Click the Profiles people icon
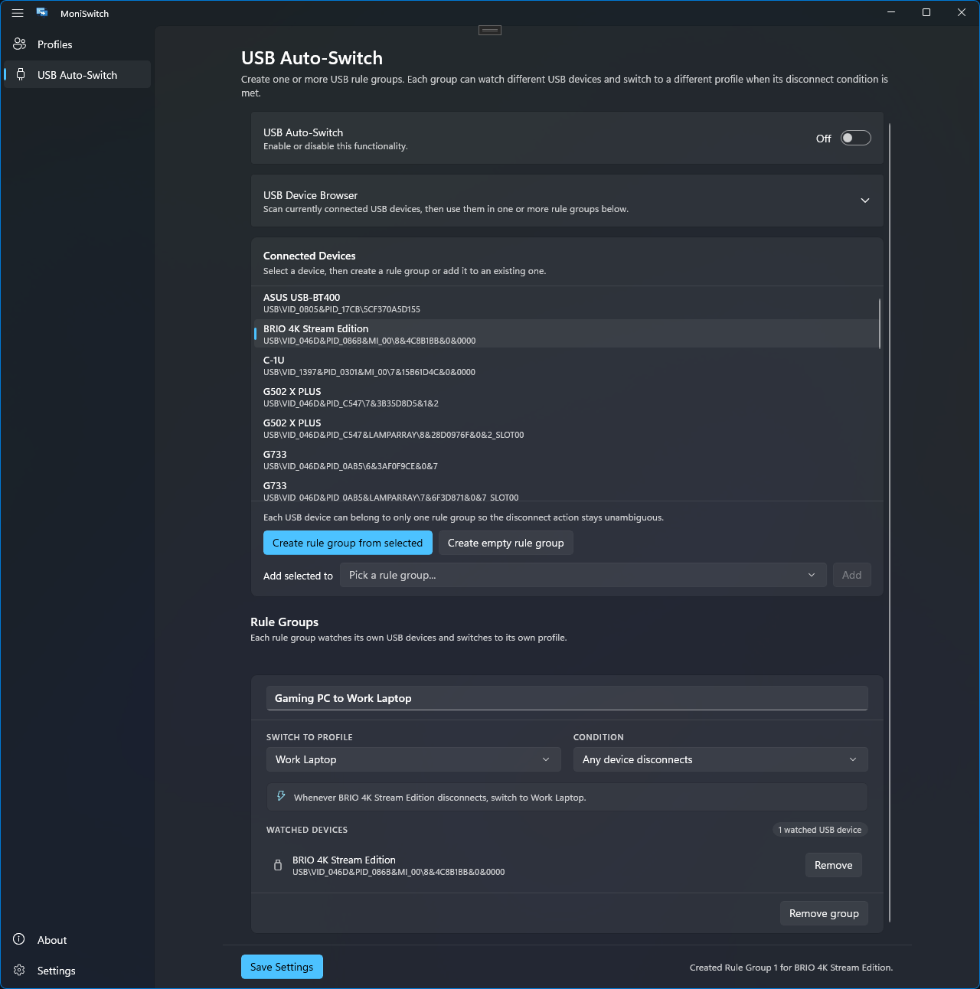980x989 pixels. (20, 44)
